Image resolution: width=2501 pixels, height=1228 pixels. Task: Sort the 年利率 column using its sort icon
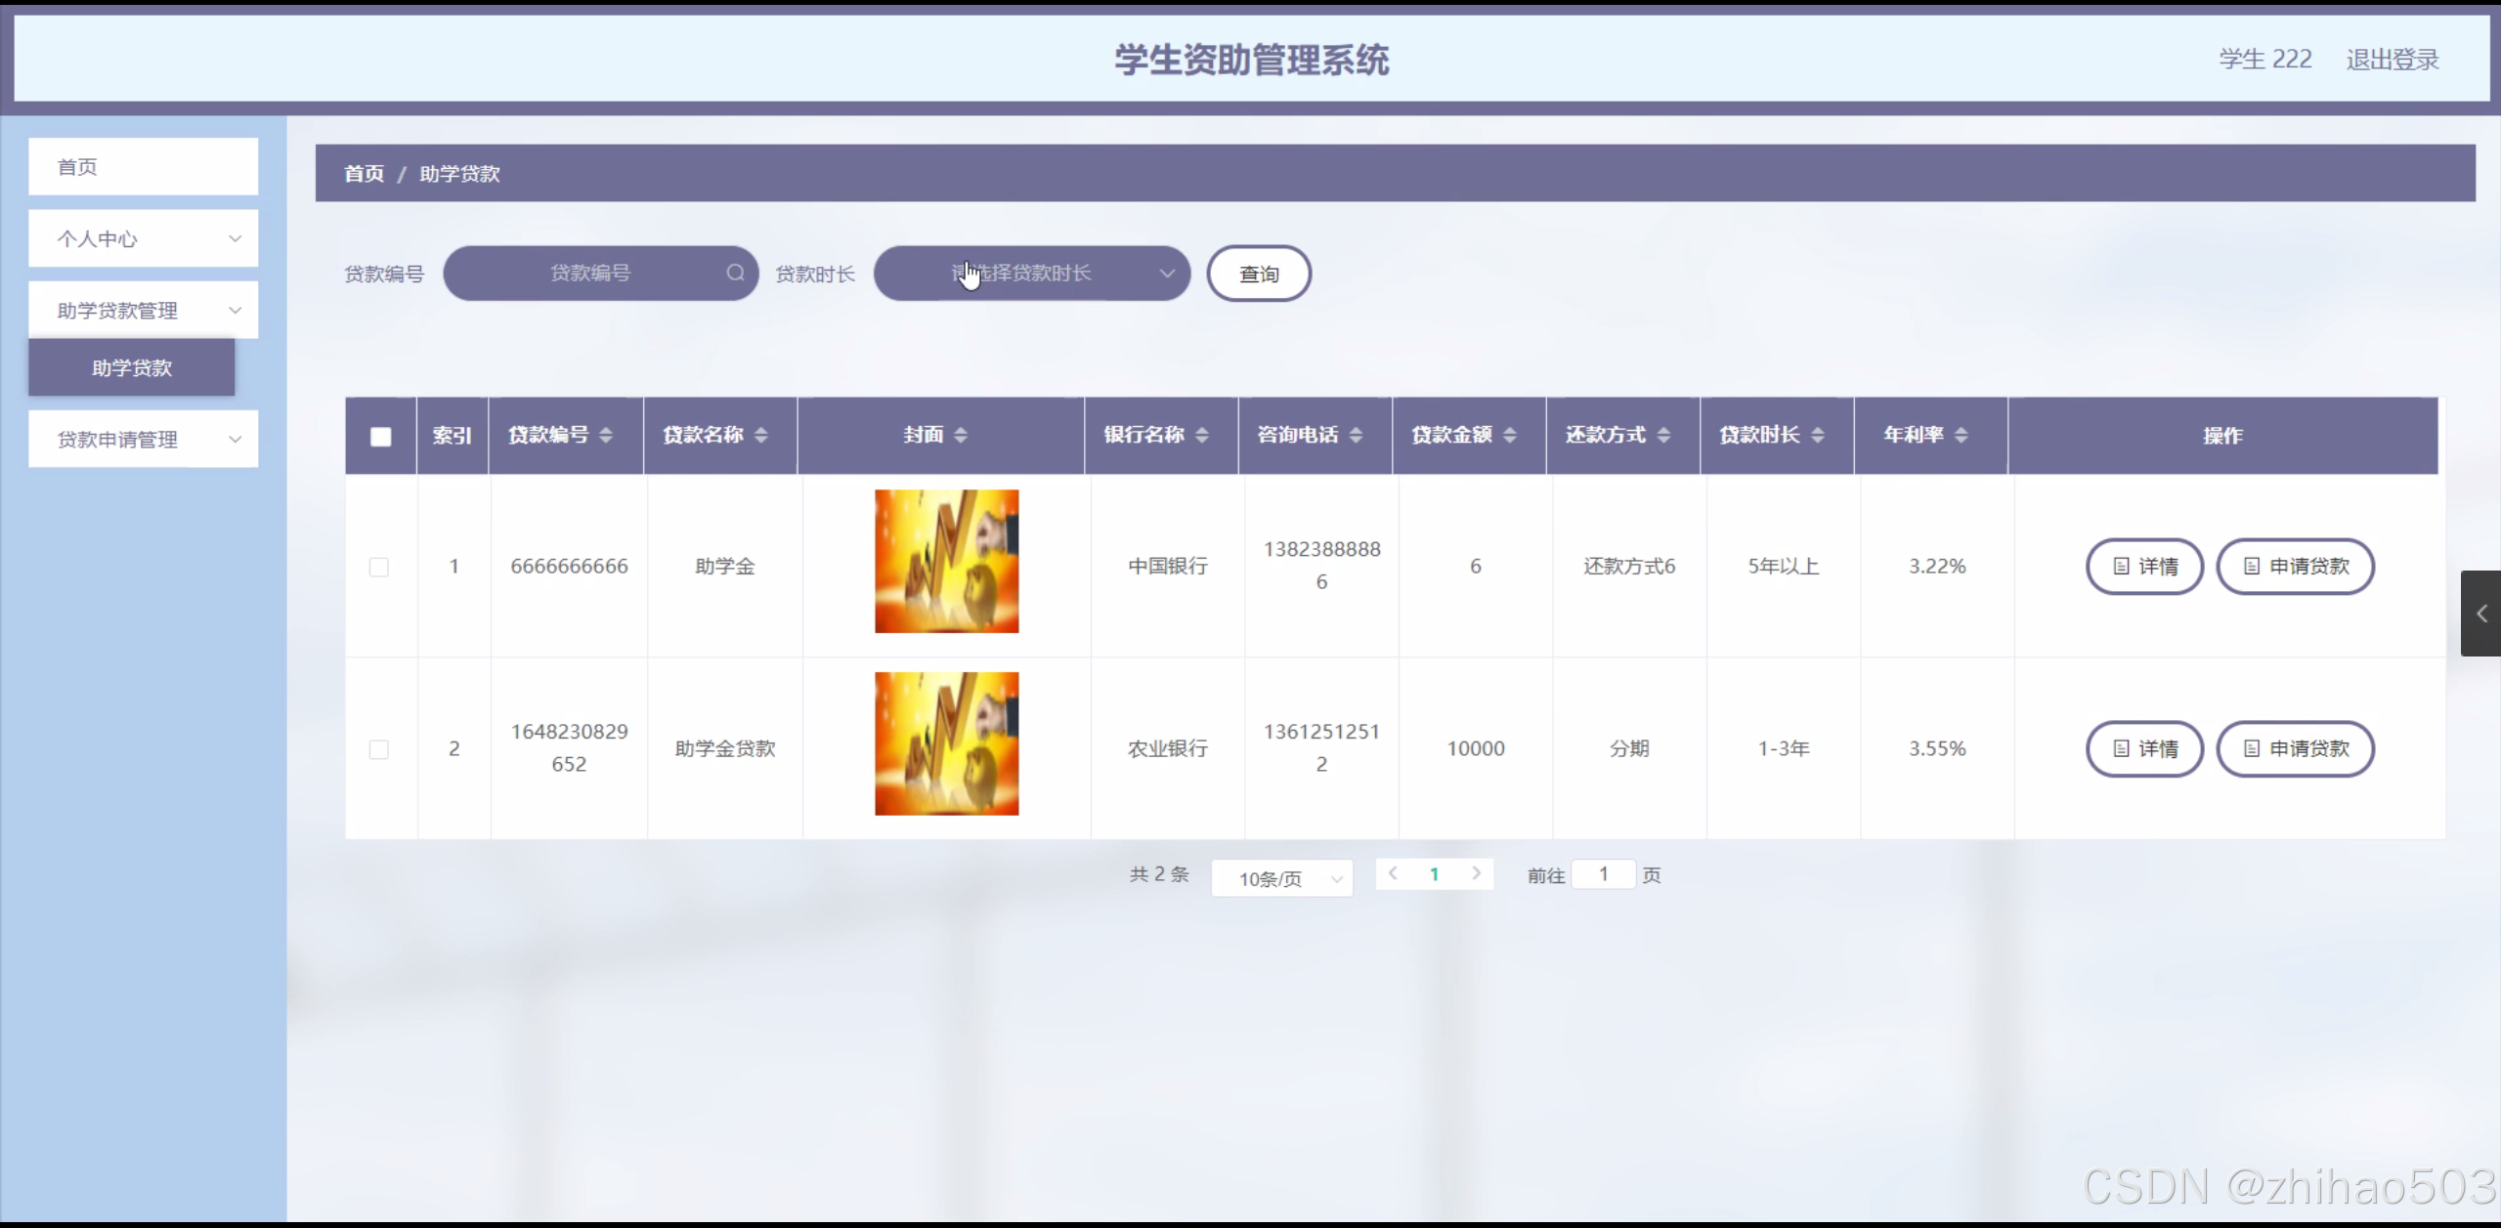coord(1961,435)
